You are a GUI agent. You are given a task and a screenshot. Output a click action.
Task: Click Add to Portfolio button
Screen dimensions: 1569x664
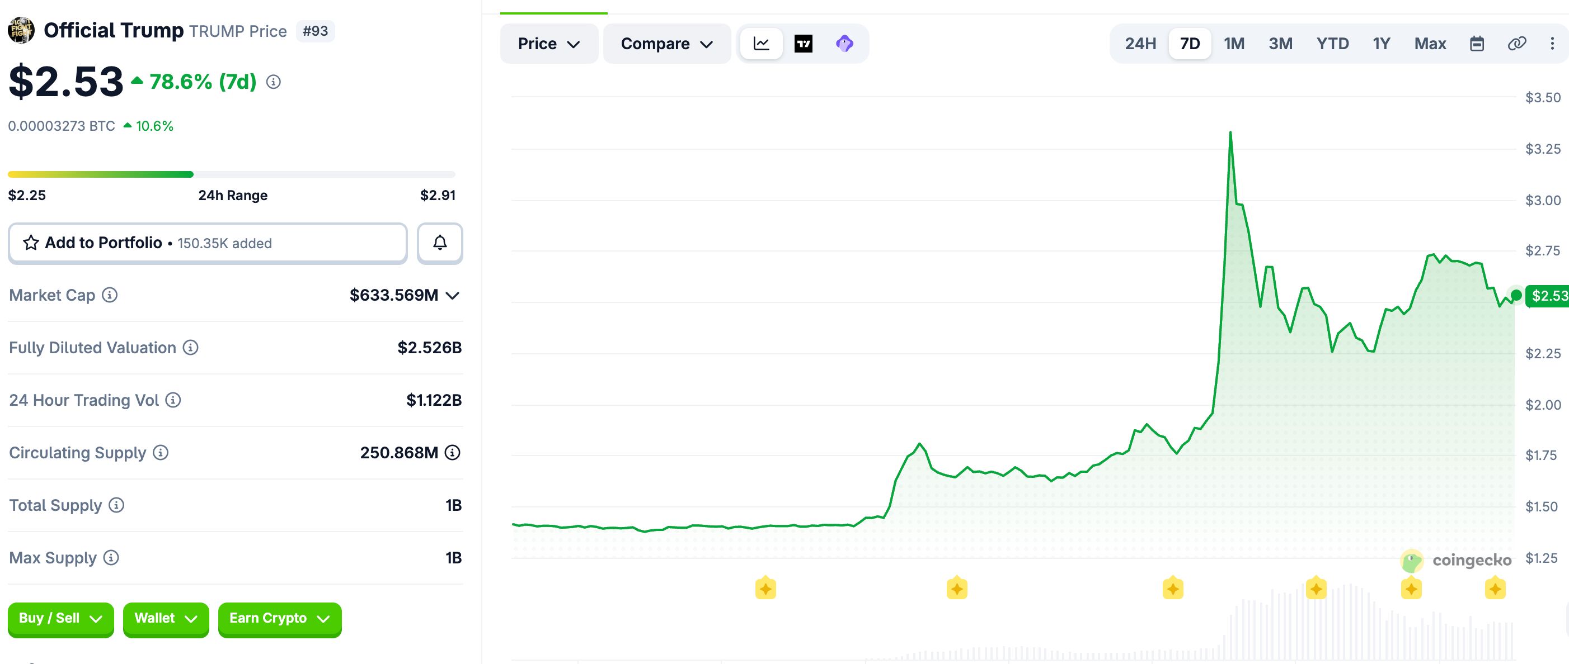pyautogui.click(x=208, y=243)
